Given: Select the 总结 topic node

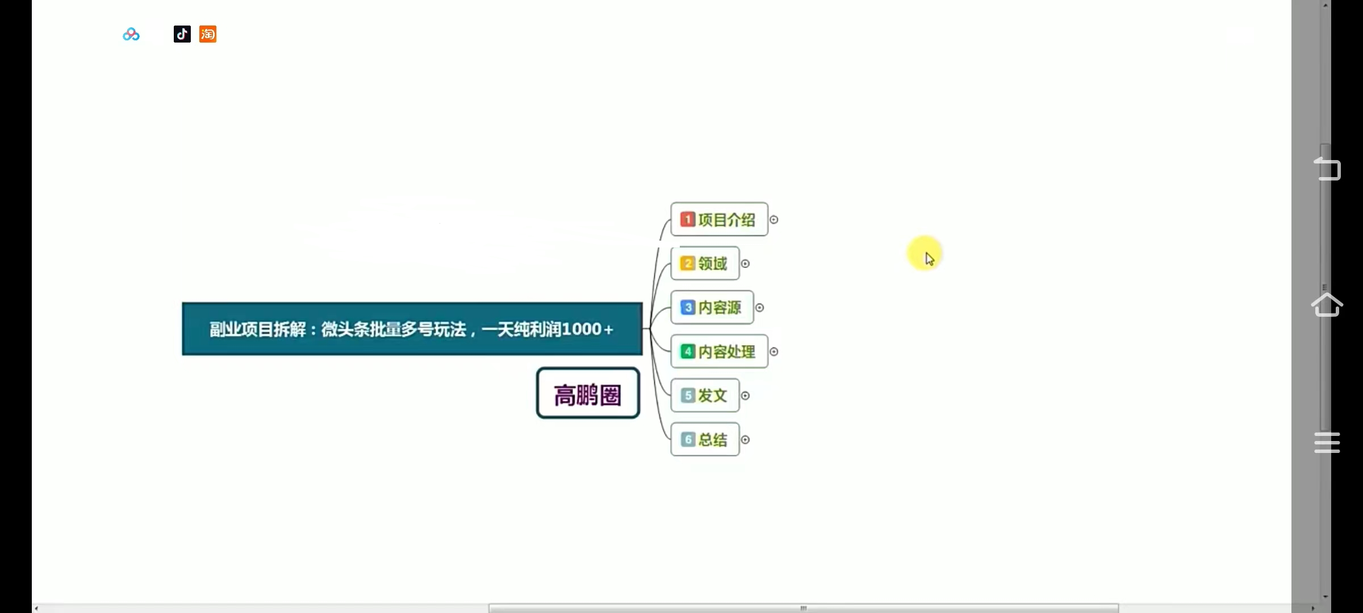Looking at the screenshot, I should (x=705, y=439).
